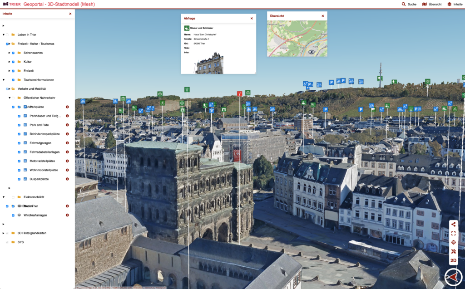Expand the 3D Hintergrundkarten folder
This screenshot has height=289, width=465.
(x=4, y=233)
